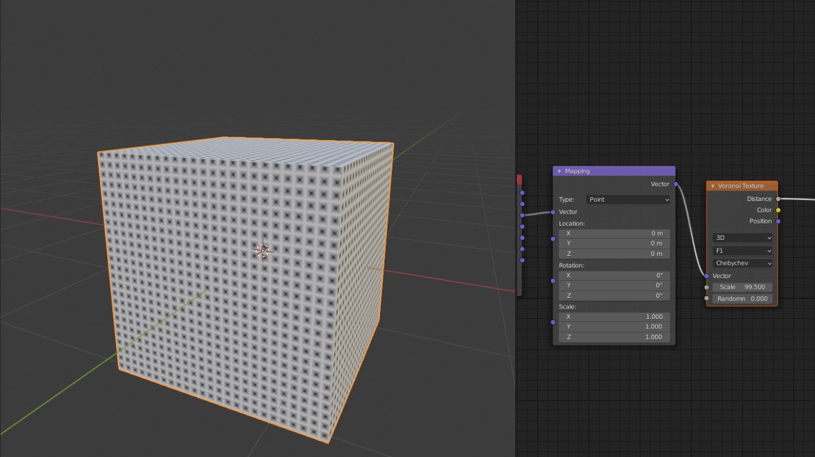Click the Voronoi Randomness 0.000 slider
Screen dimensions: 815x457
tap(742, 299)
